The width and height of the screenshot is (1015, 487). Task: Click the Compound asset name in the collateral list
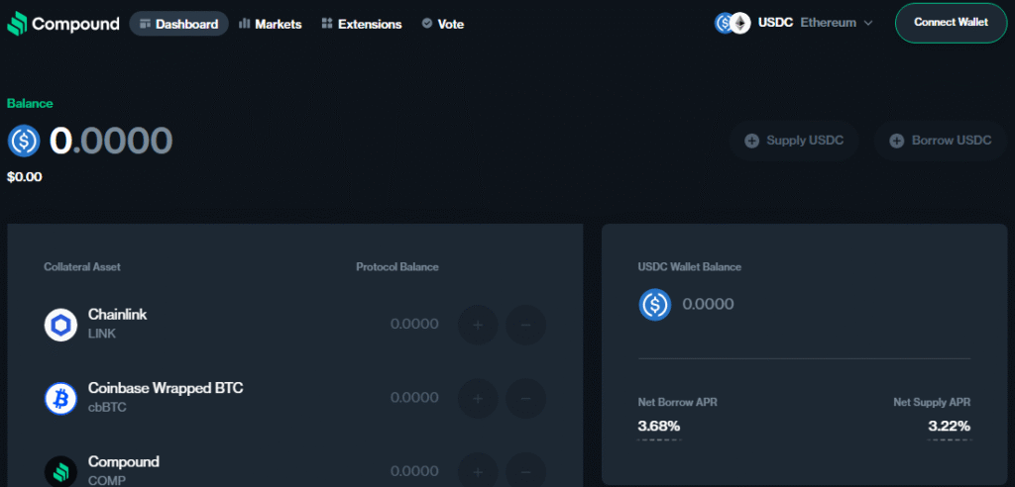click(124, 462)
